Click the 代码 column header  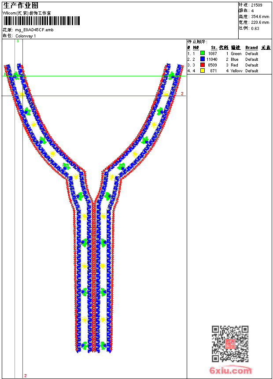point(224,48)
